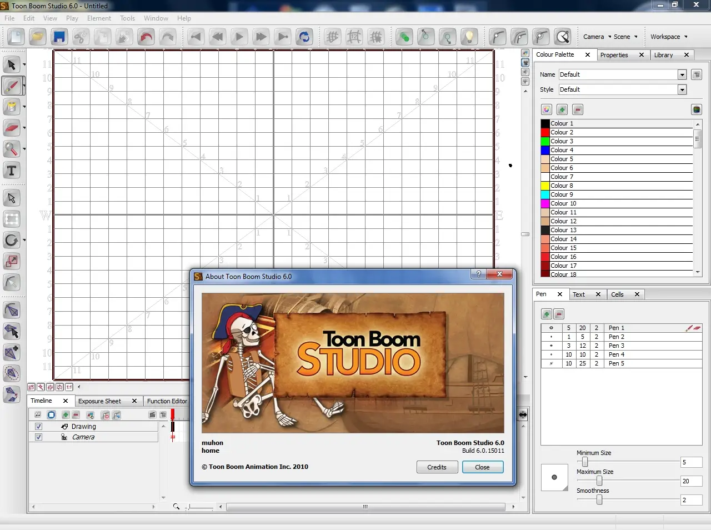Image resolution: width=711 pixels, height=530 pixels.
Task: Delete pen with minus icon
Action: point(559,314)
